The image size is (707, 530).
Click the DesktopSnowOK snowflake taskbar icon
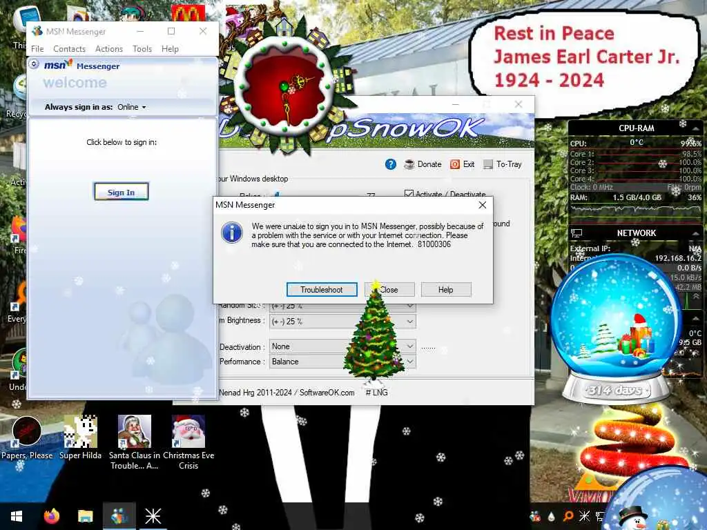(153, 516)
